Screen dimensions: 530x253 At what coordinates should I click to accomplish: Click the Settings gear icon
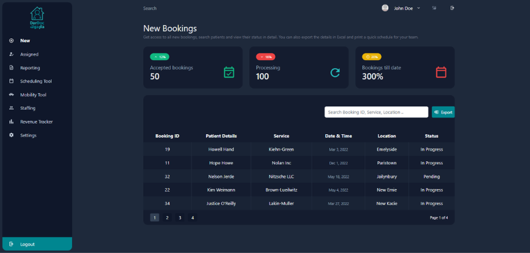[x=11, y=135]
